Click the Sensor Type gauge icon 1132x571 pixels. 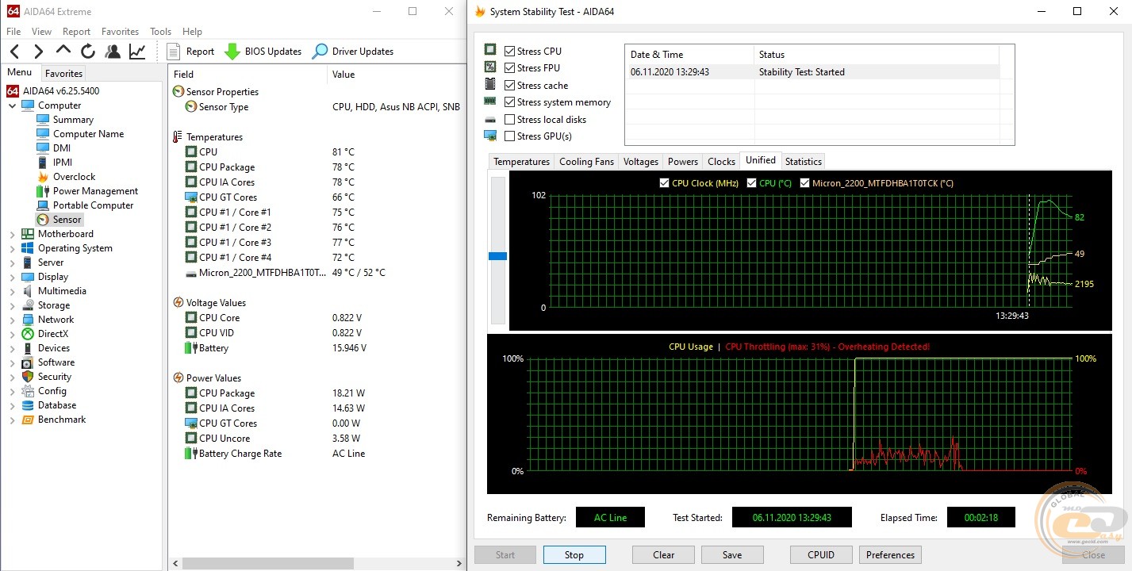click(x=190, y=107)
